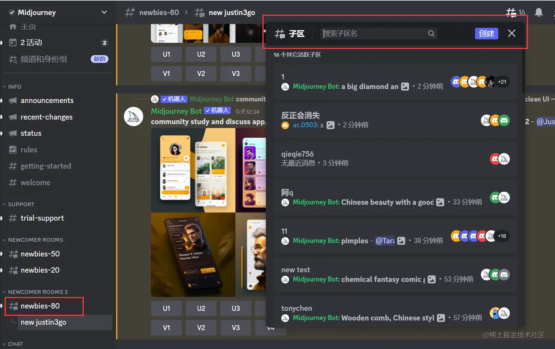Image resolution: width=555 pixels, height=349 pixels.
Task: Open the 阿q thread
Action: (x=395, y=197)
